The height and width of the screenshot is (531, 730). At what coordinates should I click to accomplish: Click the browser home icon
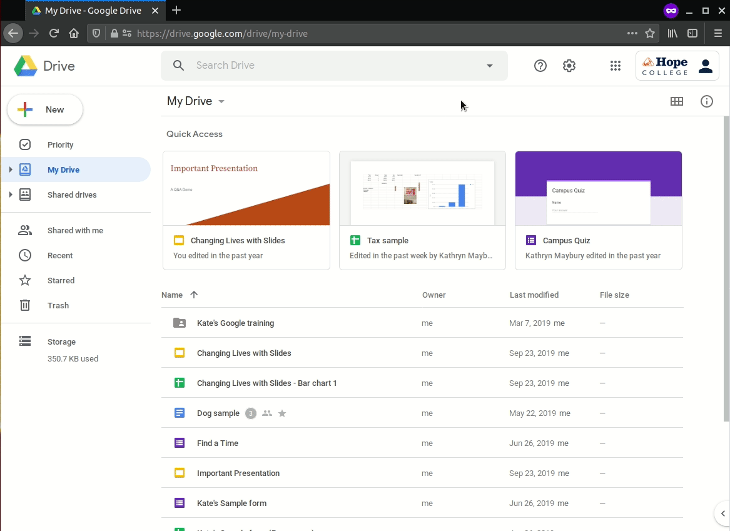point(74,33)
